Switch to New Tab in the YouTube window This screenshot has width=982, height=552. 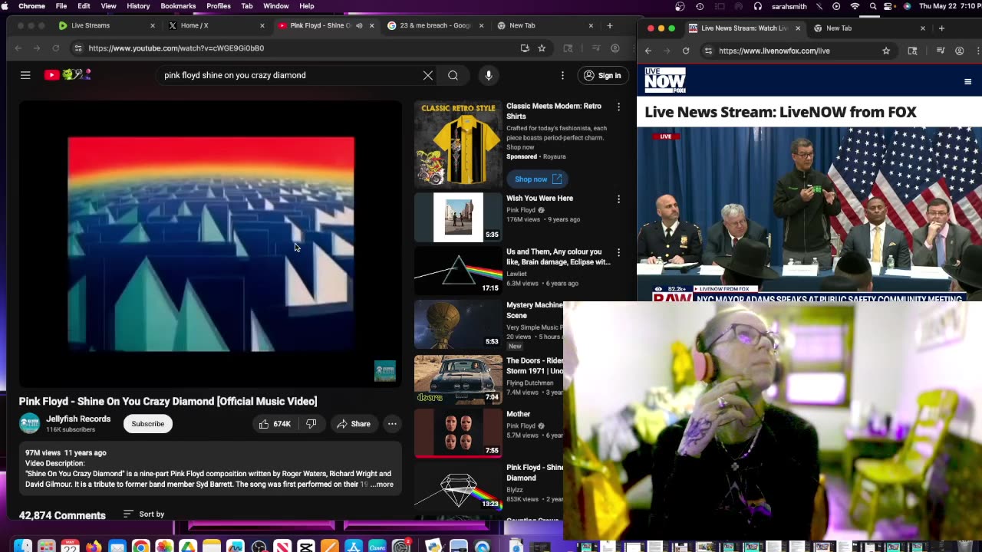(x=522, y=25)
